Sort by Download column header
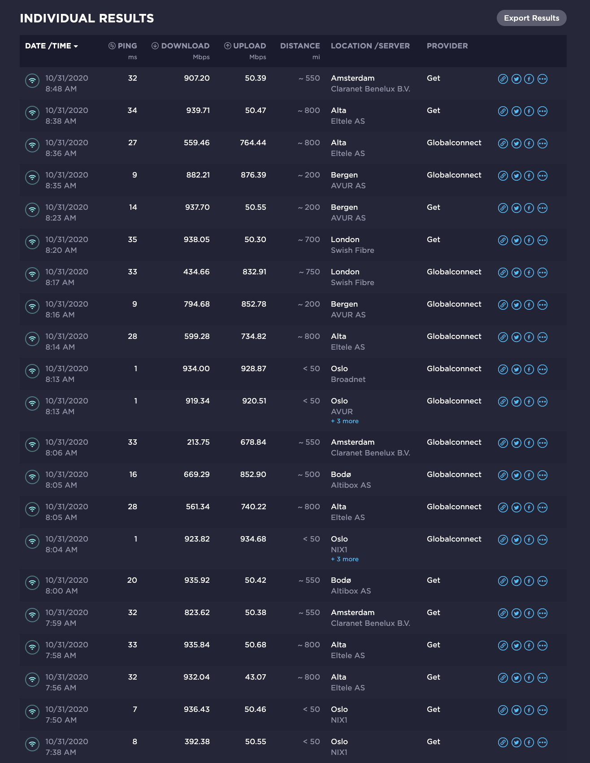 pyautogui.click(x=181, y=46)
